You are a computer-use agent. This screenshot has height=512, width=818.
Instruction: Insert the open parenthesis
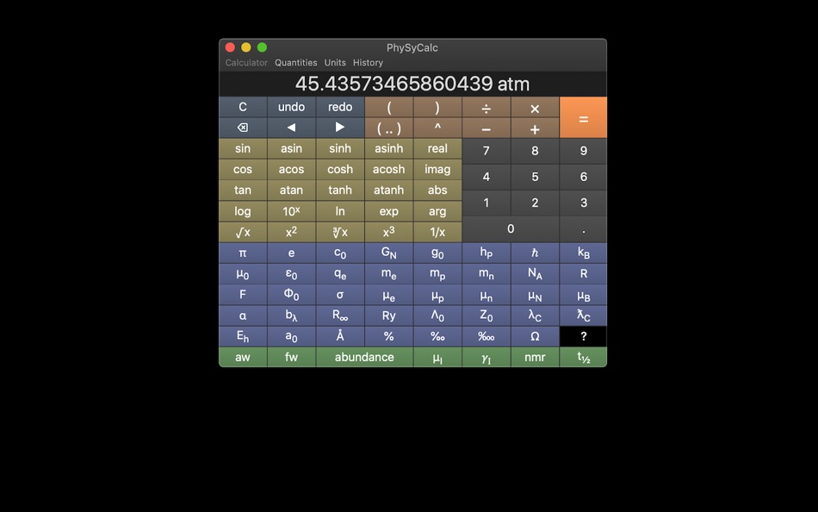388,107
